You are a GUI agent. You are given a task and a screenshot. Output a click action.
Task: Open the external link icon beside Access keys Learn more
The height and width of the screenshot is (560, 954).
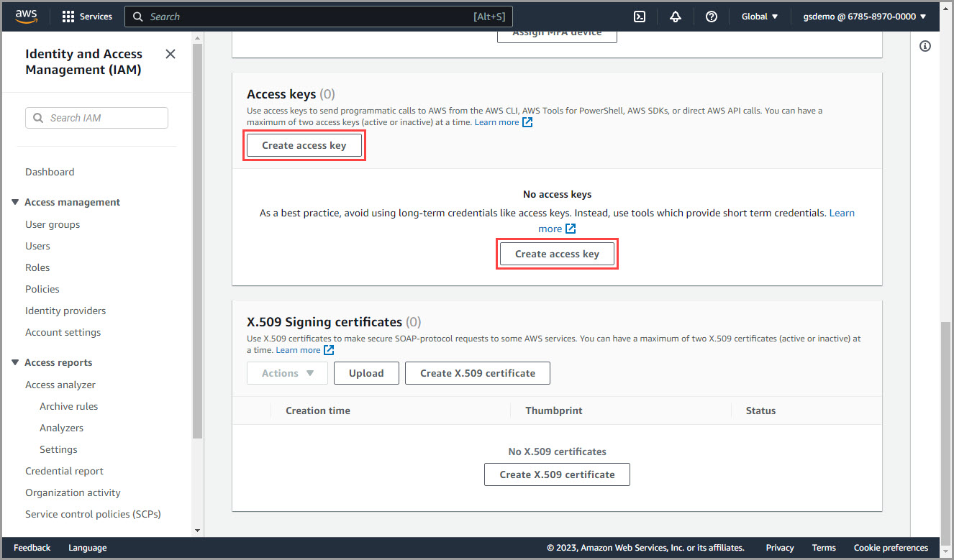(x=527, y=122)
